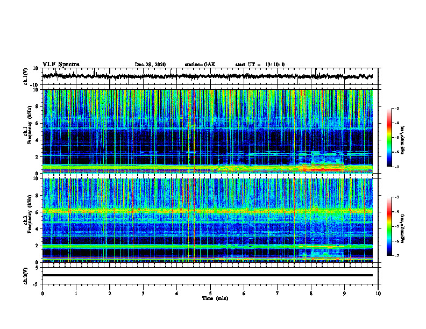Click the "station=GAK" header label
The width and height of the screenshot is (426, 329).
pos(200,65)
